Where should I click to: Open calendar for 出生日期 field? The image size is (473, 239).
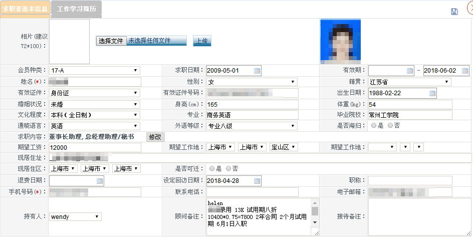(x=432, y=93)
